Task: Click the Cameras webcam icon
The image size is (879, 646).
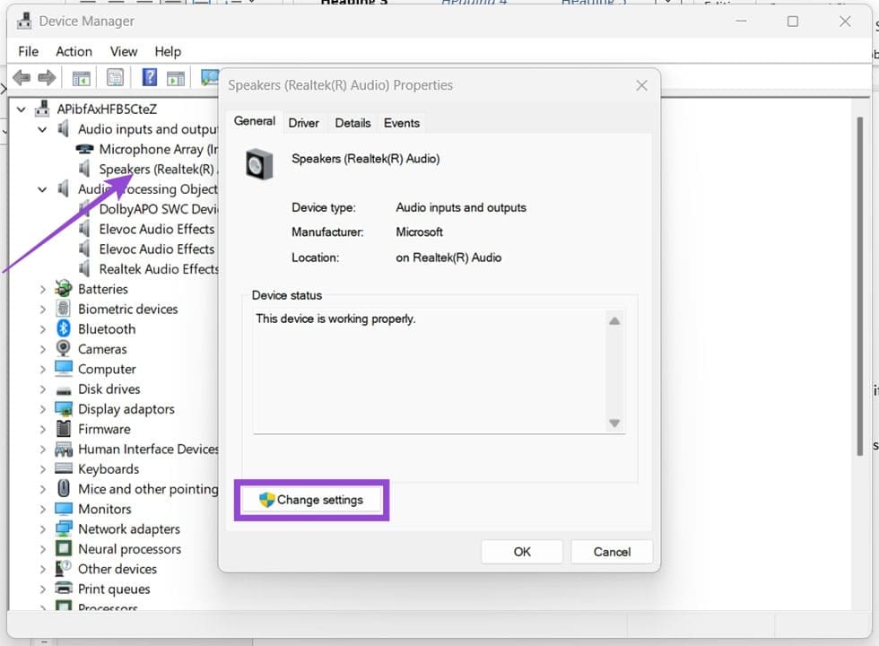Action: click(64, 349)
